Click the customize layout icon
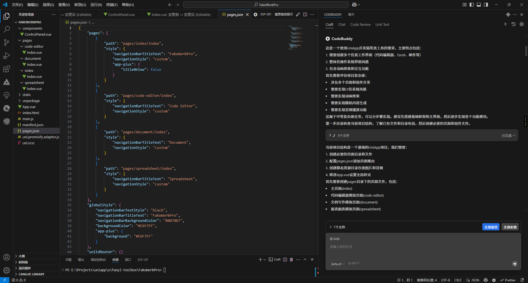Image resolution: width=528 pixels, height=283 pixels. tap(464, 5)
